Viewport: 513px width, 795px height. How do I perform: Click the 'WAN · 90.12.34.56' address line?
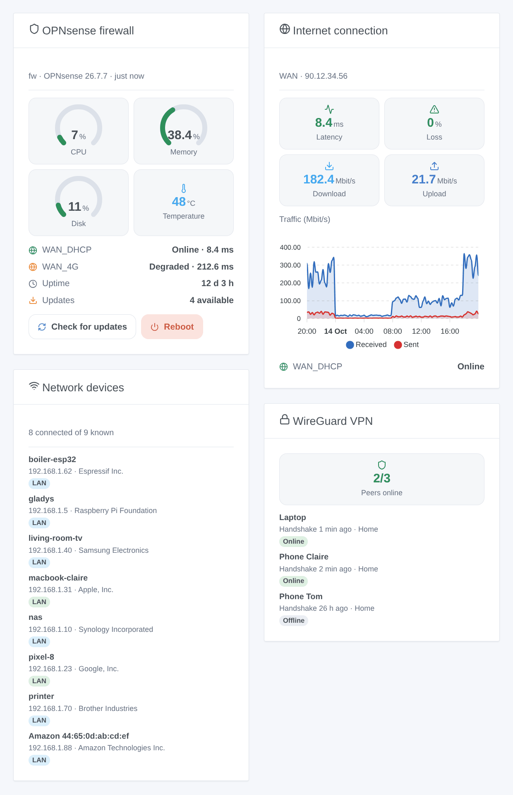coord(313,76)
